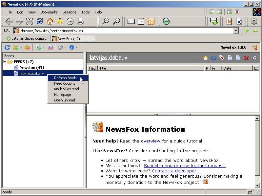Click the NewsFox delete folder icon

click(x=28, y=48)
